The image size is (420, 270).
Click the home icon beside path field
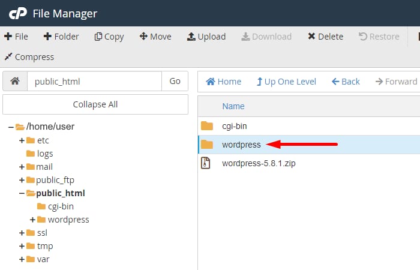[15, 82]
